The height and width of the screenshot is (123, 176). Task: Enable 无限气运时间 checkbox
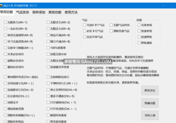(111, 25)
